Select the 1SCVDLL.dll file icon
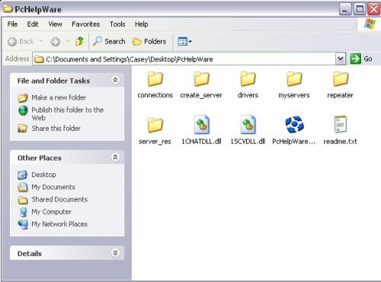The width and height of the screenshot is (381, 282). (x=248, y=125)
